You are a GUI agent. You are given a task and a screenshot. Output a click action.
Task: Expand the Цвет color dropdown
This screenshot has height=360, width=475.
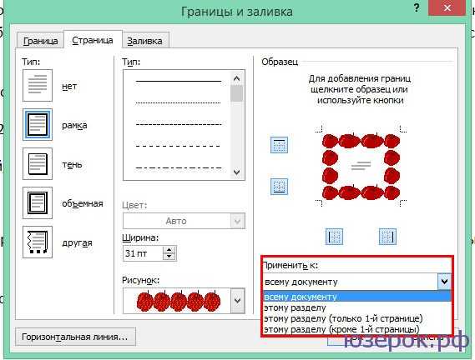point(237,221)
